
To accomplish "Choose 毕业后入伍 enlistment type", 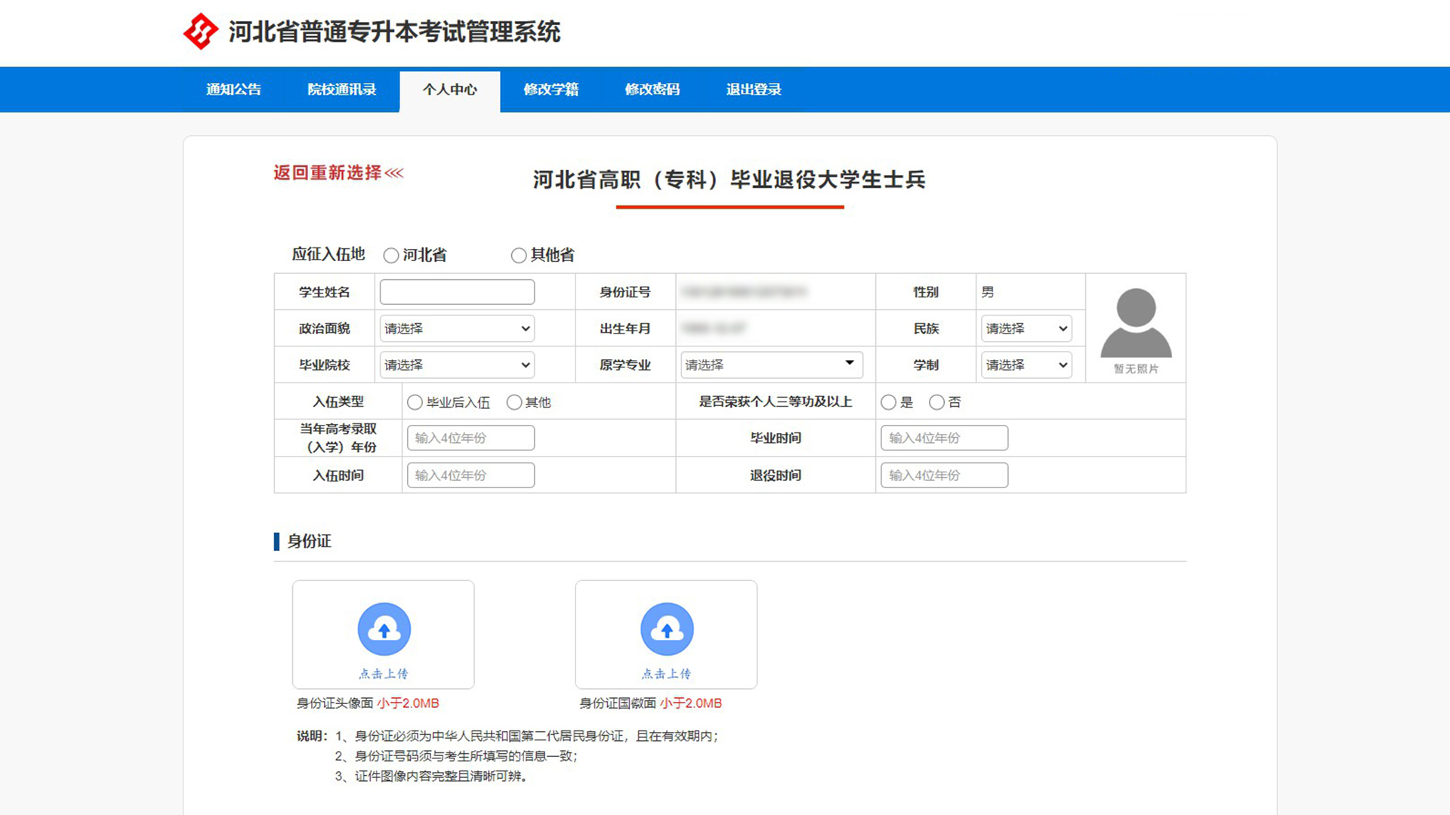I will (415, 402).
